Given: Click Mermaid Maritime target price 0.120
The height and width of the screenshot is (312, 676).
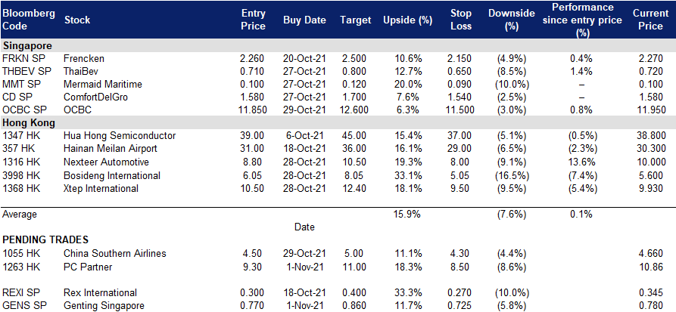Looking at the screenshot, I should pos(355,85).
